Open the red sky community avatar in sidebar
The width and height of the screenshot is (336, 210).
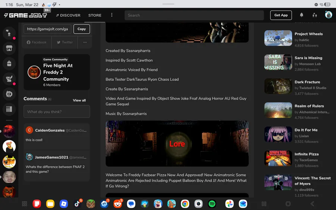pyautogui.click(x=9, y=131)
